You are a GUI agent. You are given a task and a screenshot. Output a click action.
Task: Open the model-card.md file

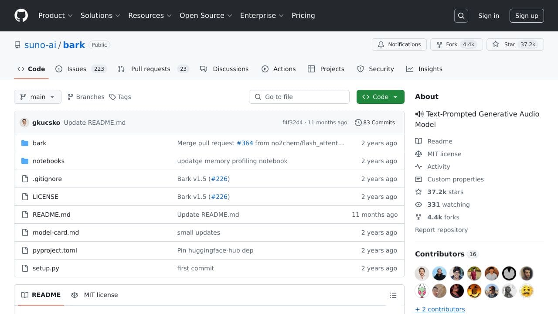56,232
